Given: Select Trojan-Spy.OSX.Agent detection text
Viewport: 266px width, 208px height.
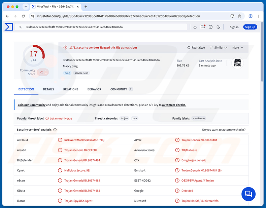Looking at the screenshot, I should click(78, 201).
